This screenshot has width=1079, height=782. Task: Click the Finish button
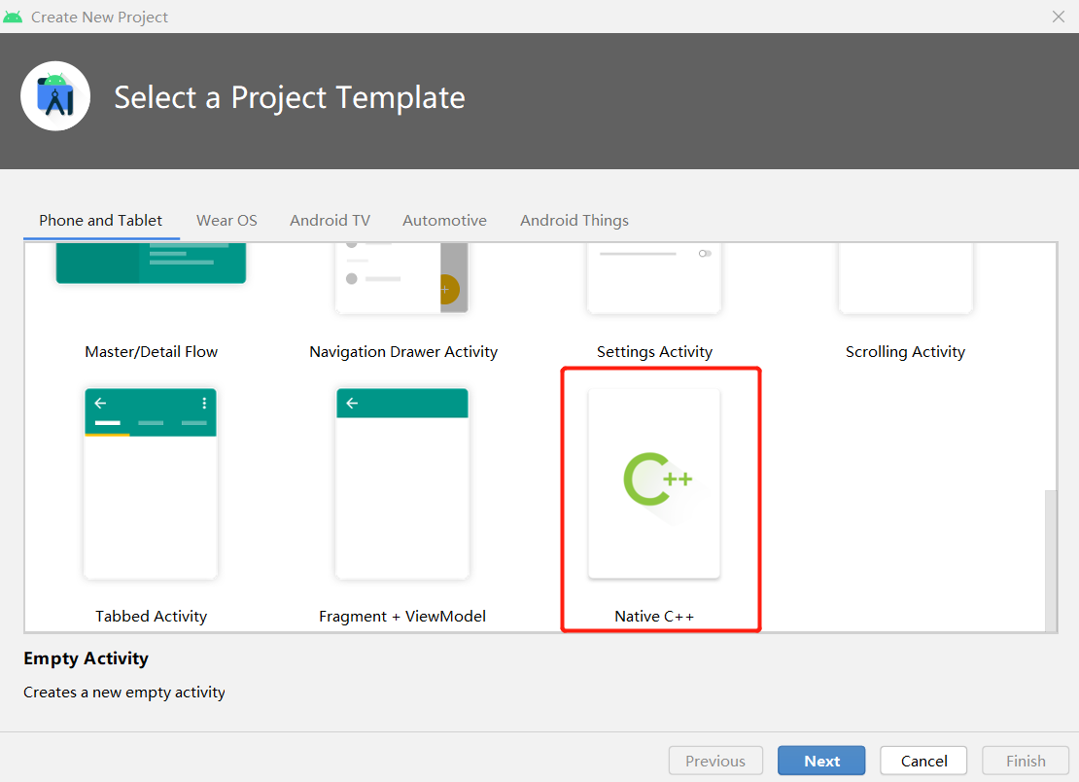[1026, 761]
